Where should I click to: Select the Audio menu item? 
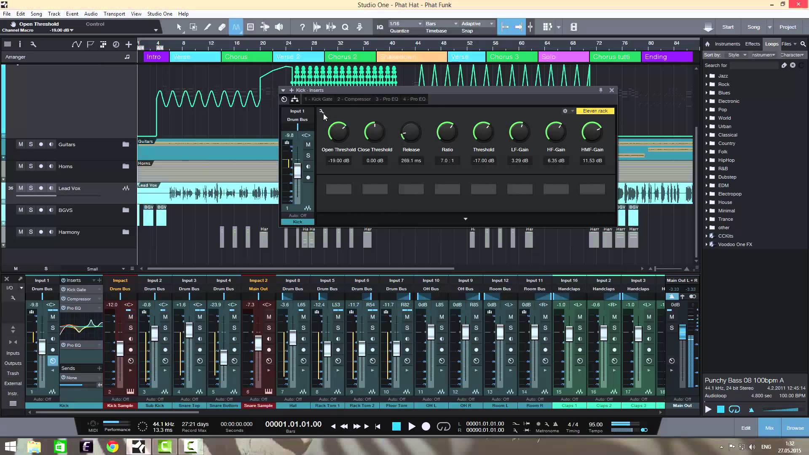pyautogui.click(x=91, y=13)
